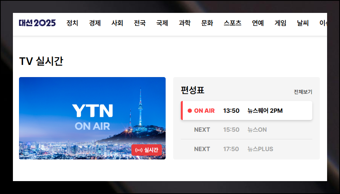340x194 pixels.
Task: Open the 연예 section
Action: 258,23
